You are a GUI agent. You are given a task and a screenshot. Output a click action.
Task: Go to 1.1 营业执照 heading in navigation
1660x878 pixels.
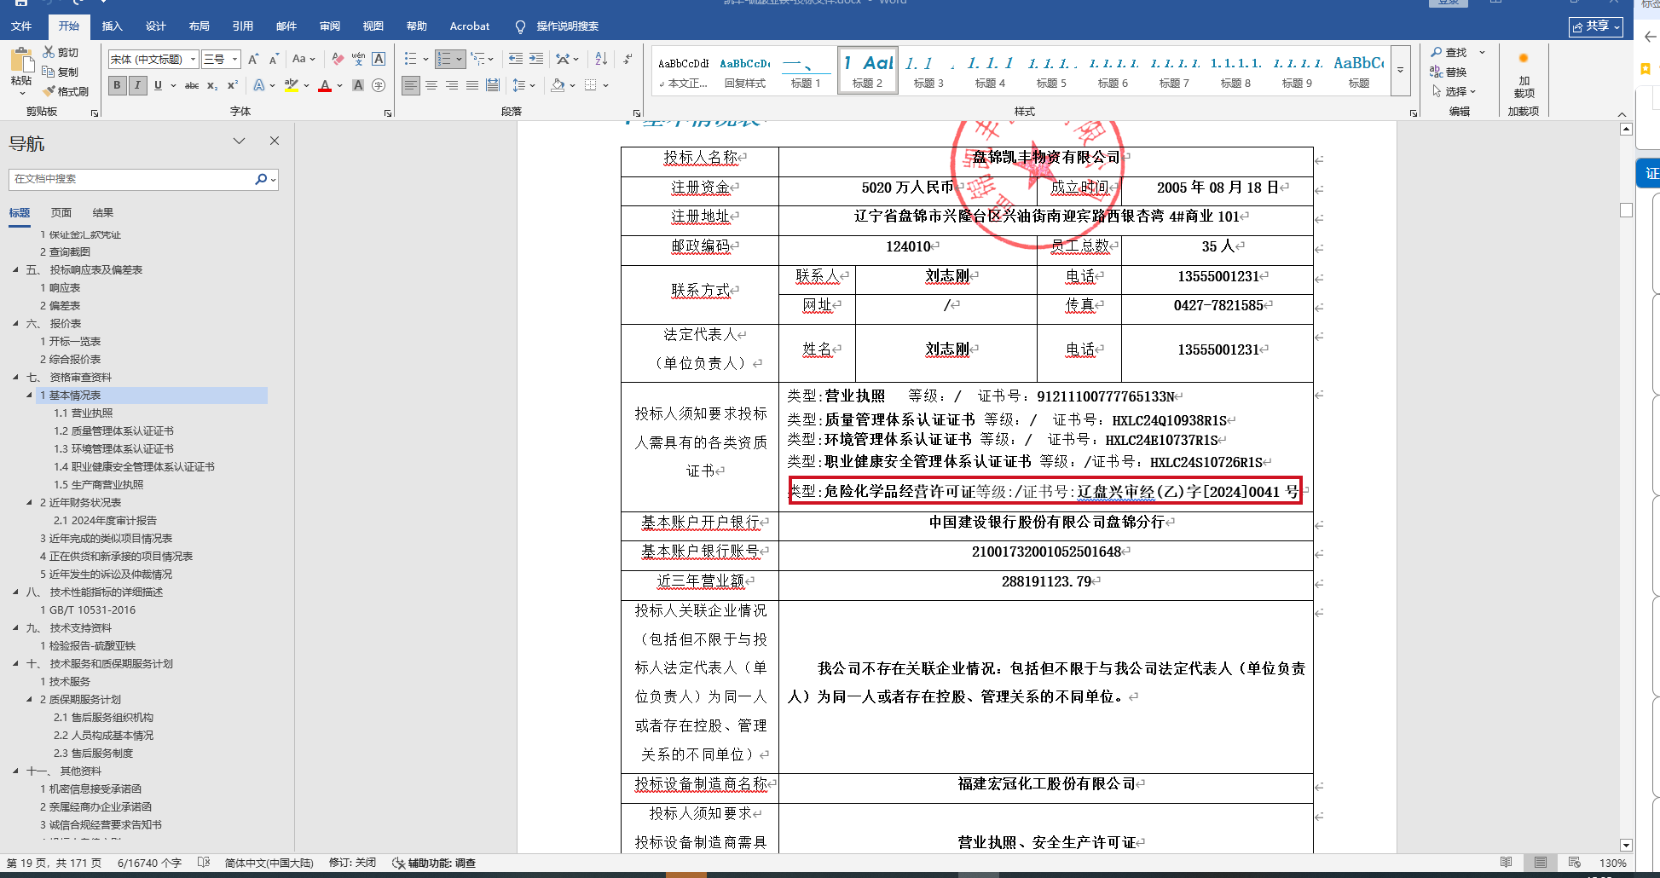pos(83,413)
